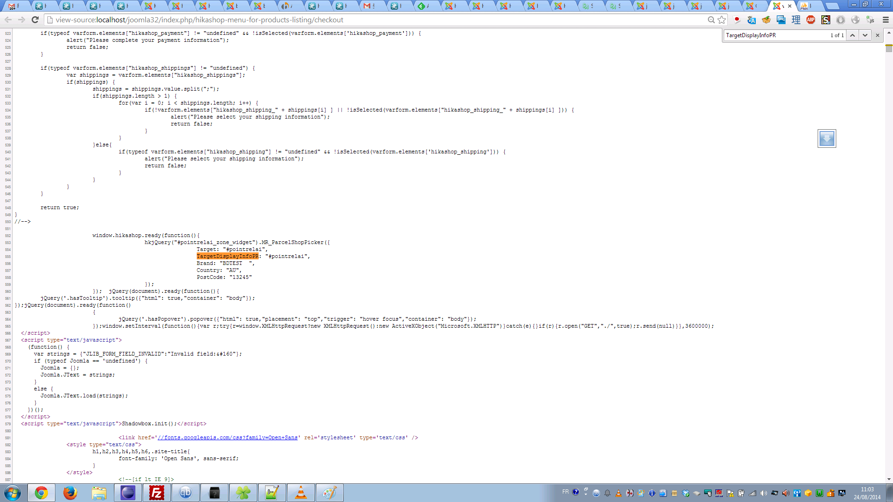893x502 pixels.
Task: Click the browser reload button
Action: click(35, 20)
